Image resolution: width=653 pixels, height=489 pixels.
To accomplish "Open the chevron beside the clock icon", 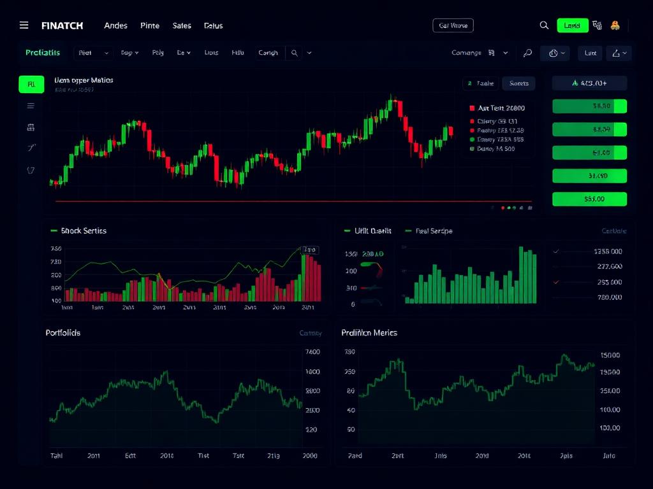I will [563, 53].
